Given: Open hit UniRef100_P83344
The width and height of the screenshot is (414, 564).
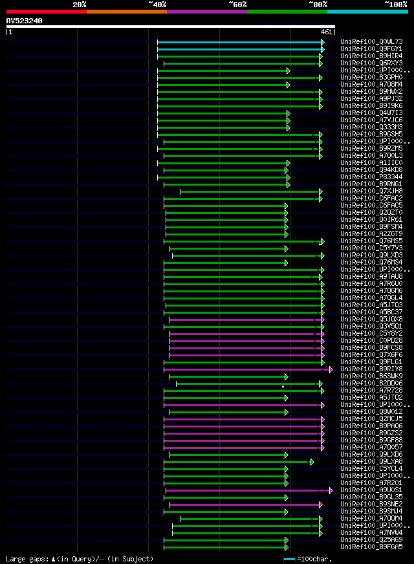Looking at the screenshot, I should click(371, 177).
